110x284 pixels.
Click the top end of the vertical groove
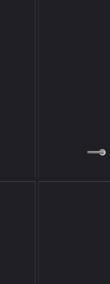[37, 2]
